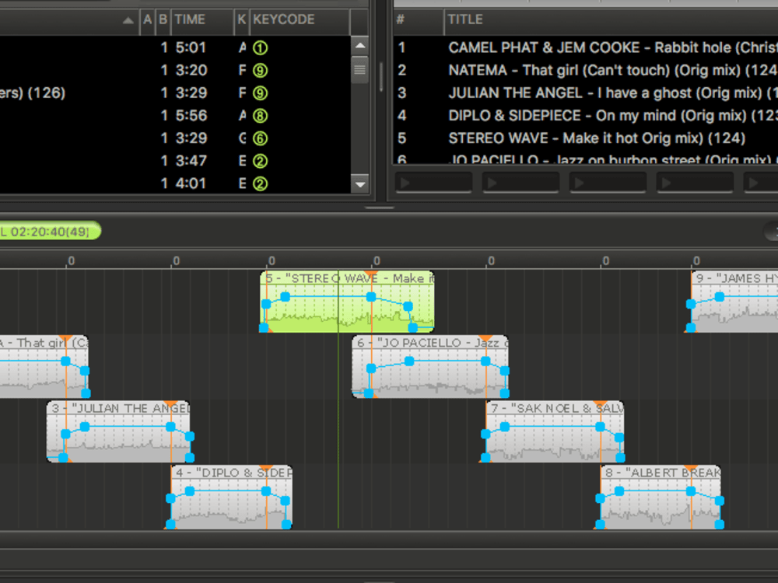
Task: Select playlist track DIPLO & SIDEPIECE
Action: coord(586,116)
